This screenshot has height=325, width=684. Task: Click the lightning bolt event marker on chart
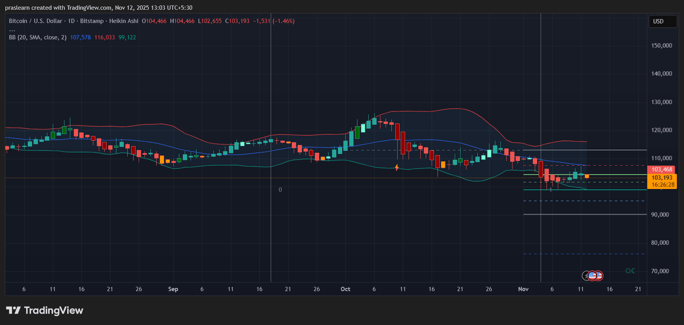pyautogui.click(x=396, y=168)
